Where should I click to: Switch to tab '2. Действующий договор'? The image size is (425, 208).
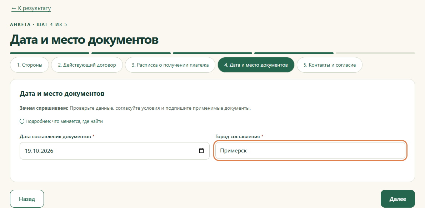click(87, 65)
